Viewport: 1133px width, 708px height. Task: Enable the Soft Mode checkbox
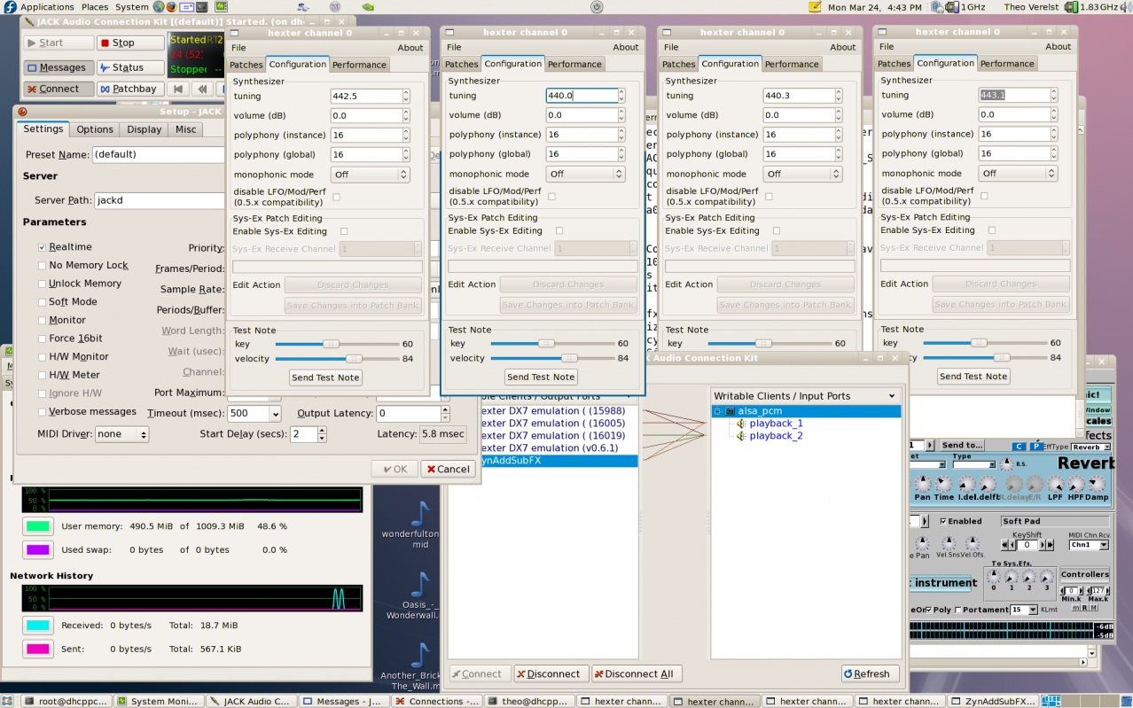[43, 302]
